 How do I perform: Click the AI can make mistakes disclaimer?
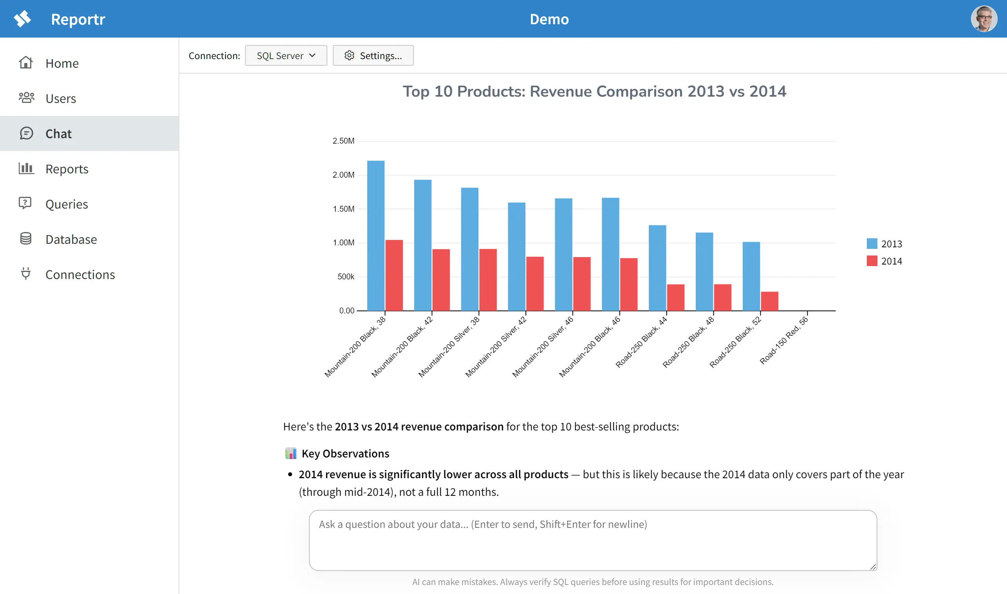tap(593, 581)
